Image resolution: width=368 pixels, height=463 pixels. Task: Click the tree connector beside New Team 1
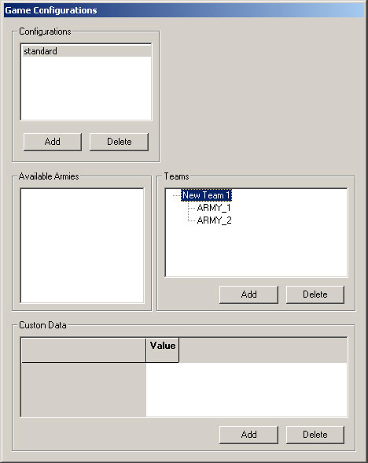pos(176,195)
